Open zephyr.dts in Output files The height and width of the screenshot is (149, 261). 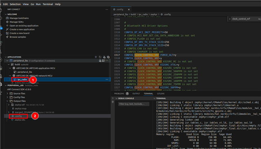click(20, 120)
